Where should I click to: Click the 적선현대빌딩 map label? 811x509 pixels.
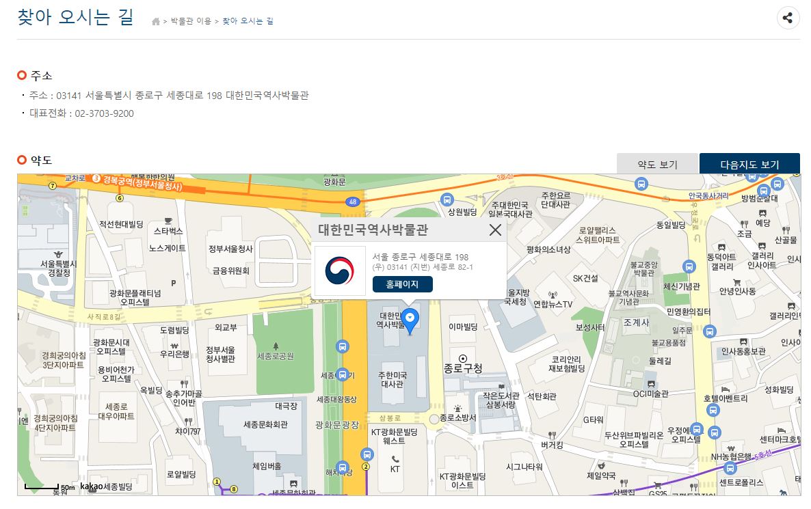coord(121,223)
